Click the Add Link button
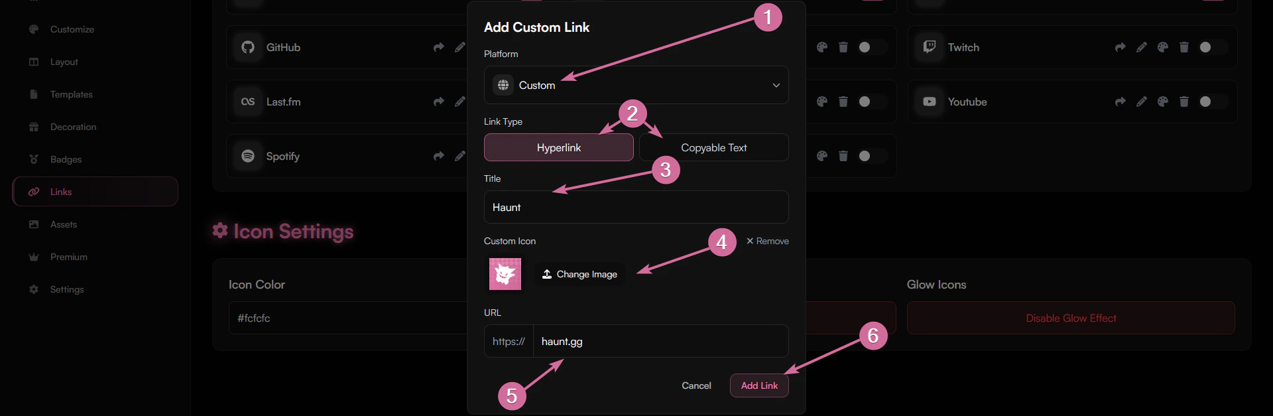The image size is (1273, 416). click(x=759, y=385)
